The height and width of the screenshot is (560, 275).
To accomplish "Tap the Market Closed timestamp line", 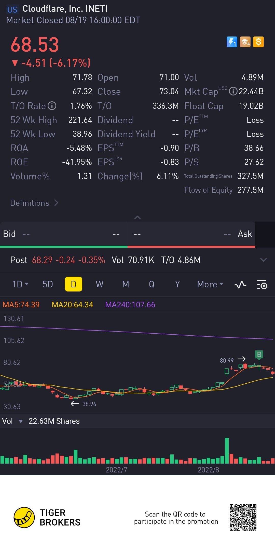I will click(73, 20).
